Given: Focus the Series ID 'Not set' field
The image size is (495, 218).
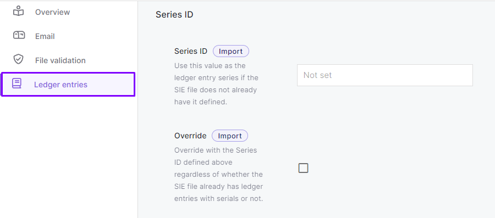Looking at the screenshot, I should click(385, 75).
